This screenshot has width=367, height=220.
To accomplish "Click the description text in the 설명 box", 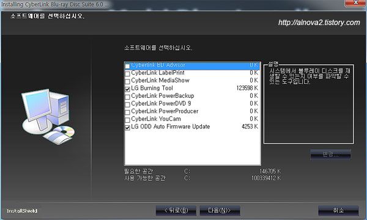I will (x=309, y=76).
